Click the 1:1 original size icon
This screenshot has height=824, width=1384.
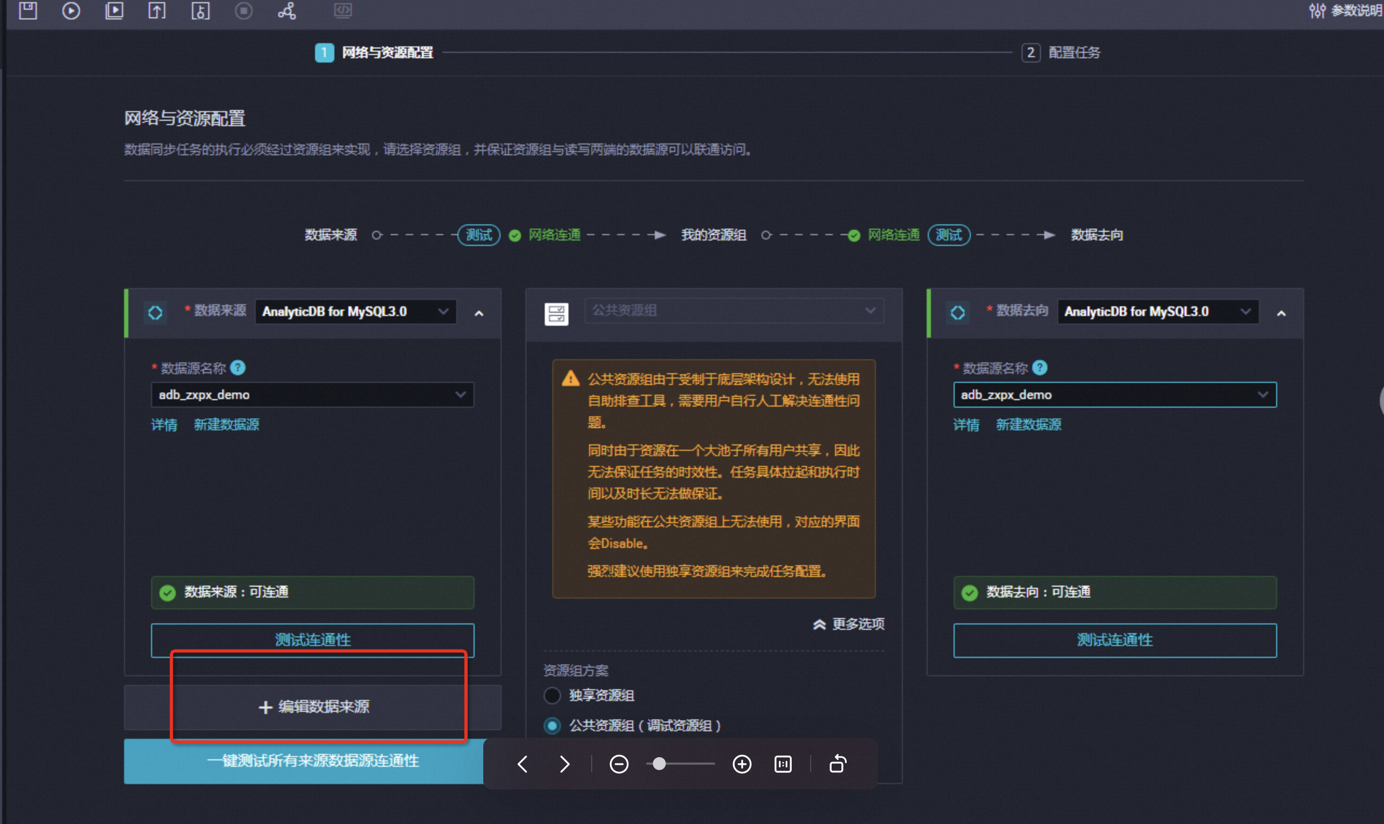[783, 764]
